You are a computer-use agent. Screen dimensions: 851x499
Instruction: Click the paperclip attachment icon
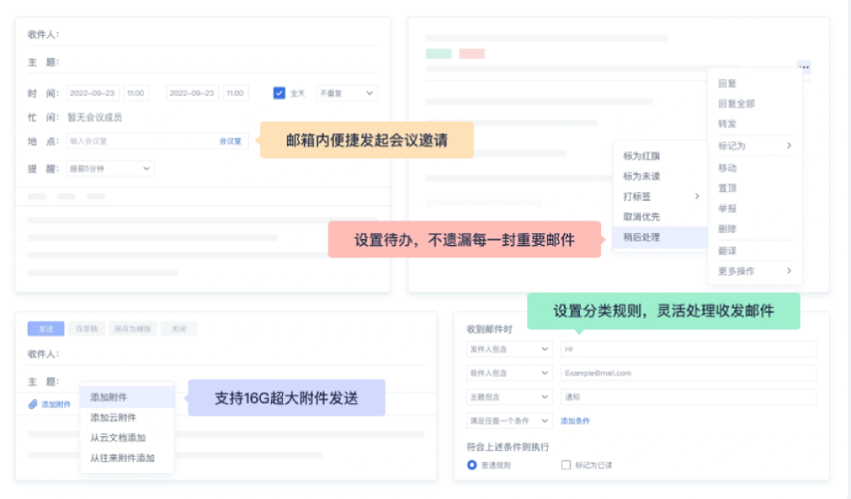point(33,405)
